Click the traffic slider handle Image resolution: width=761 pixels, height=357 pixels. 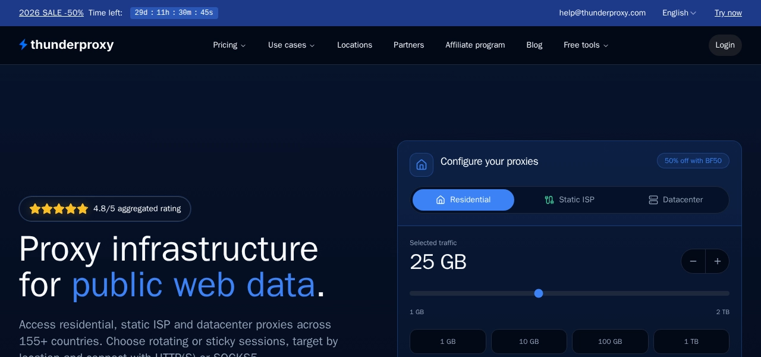[x=539, y=293]
